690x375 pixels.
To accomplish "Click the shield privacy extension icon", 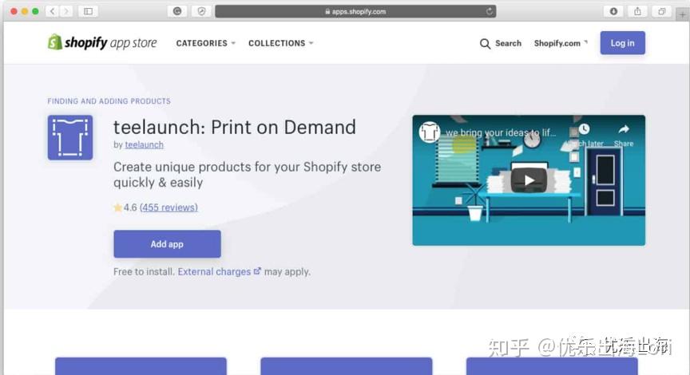I will pyautogui.click(x=201, y=11).
